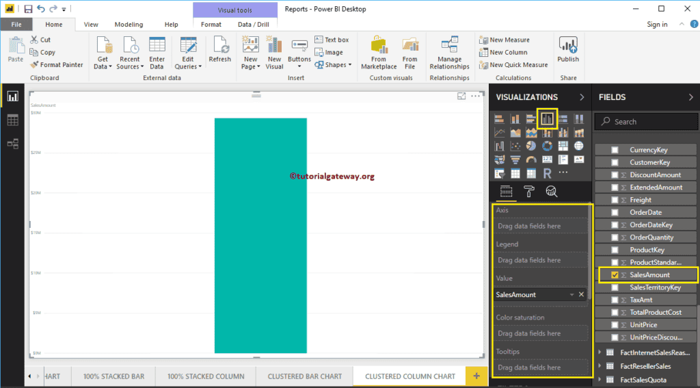Choose the Treemap visualization
The width and height of the screenshot is (700, 388).
[563, 146]
